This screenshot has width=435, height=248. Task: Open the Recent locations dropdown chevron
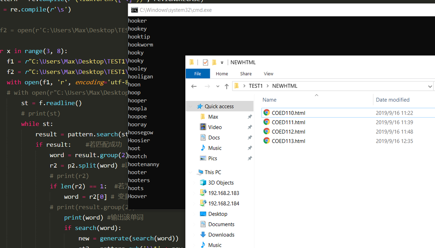(x=218, y=86)
